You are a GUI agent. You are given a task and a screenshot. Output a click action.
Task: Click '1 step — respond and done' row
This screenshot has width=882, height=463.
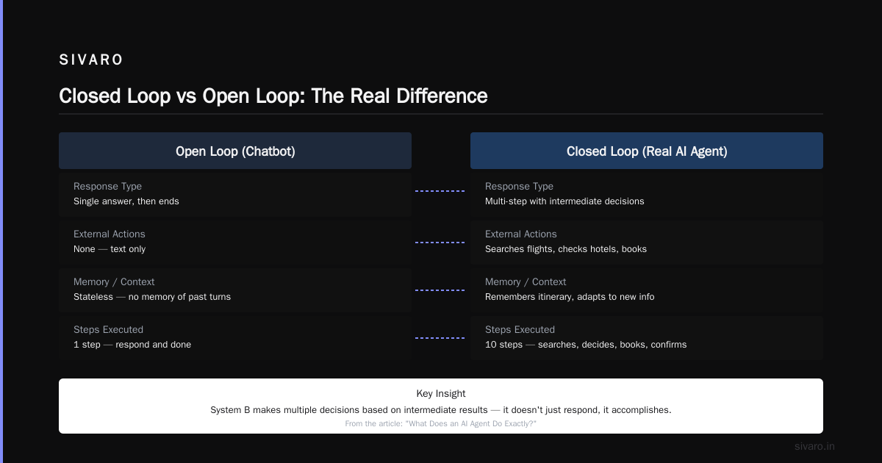(235, 337)
